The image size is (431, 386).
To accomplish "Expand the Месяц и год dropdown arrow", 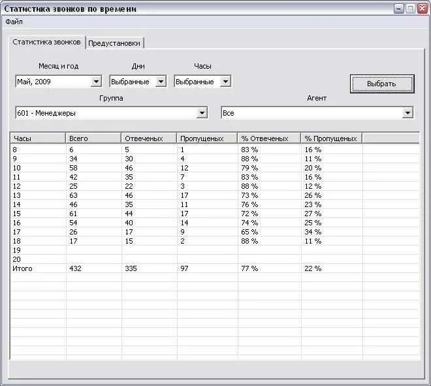I will tap(96, 82).
